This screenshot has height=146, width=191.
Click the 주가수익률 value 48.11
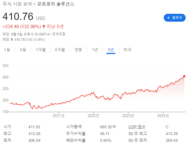point(104,134)
